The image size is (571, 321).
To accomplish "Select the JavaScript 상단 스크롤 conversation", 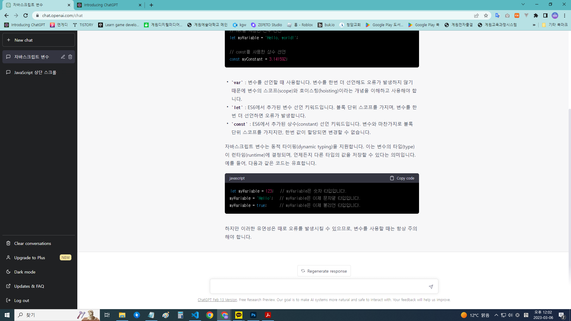I will [35, 72].
